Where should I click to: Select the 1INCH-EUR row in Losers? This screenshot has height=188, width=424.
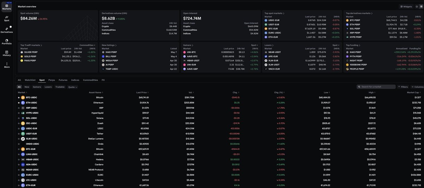[302, 69]
